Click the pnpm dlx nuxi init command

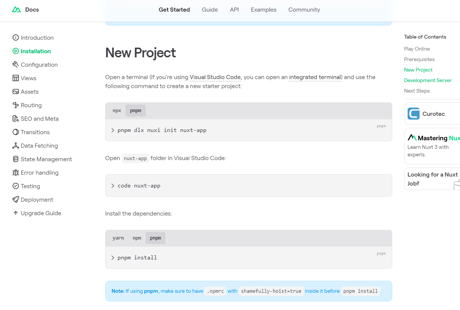coord(162,130)
